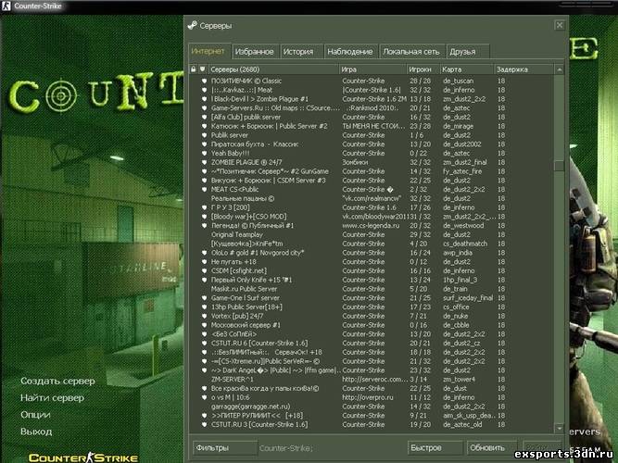Screen dimensions: 618x463
Task: Sort by the password lock column icon
Action: tap(193, 69)
